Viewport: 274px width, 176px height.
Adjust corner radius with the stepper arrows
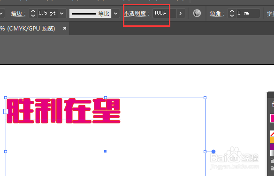pyautogui.click(x=232, y=13)
